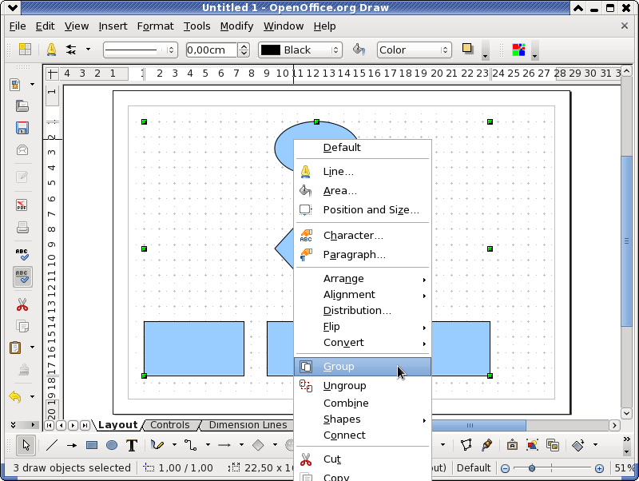Click the arrow style icon
The width and height of the screenshot is (639, 481).
click(71, 50)
